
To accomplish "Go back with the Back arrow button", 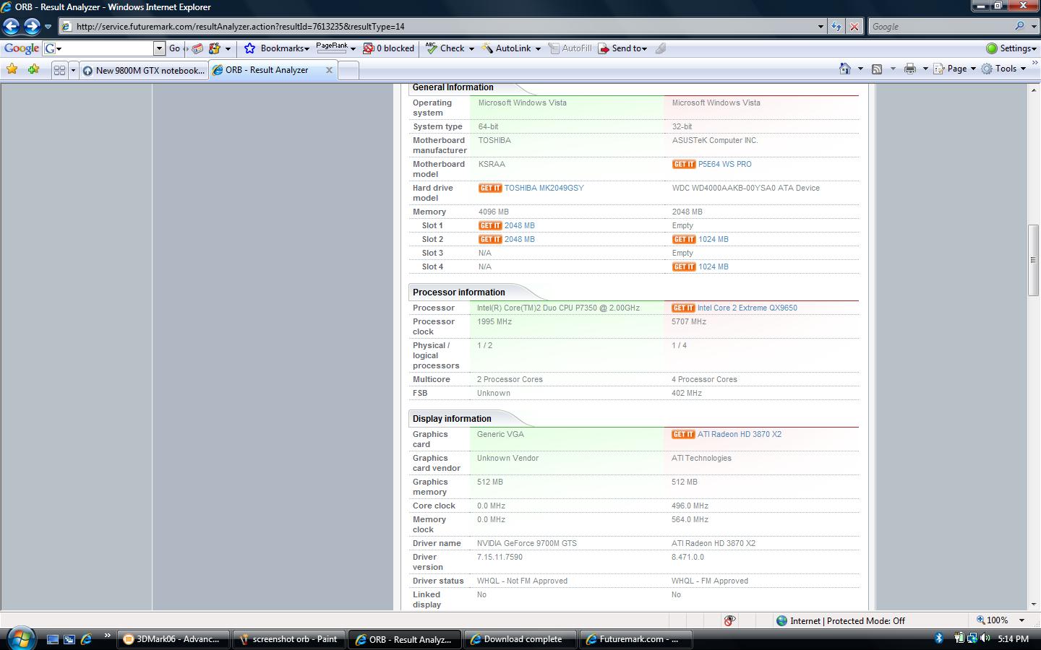I will click(12, 27).
